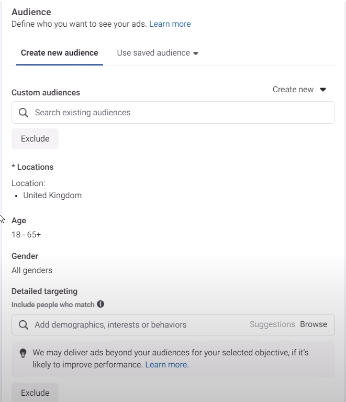Screen dimensions: 346x402
Task: Click the Add demographics, interests or behaviors field
Action: 136,325
